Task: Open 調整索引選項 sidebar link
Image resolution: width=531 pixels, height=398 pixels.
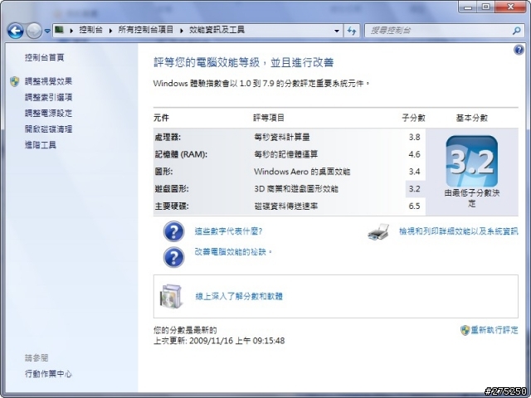Action: click(48, 98)
